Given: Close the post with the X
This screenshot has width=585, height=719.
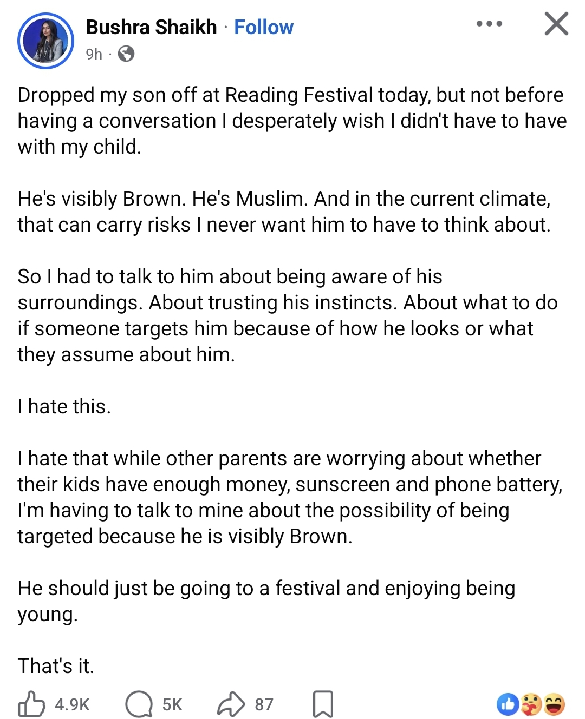Looking at the screenshot, I should coord(556,24).
